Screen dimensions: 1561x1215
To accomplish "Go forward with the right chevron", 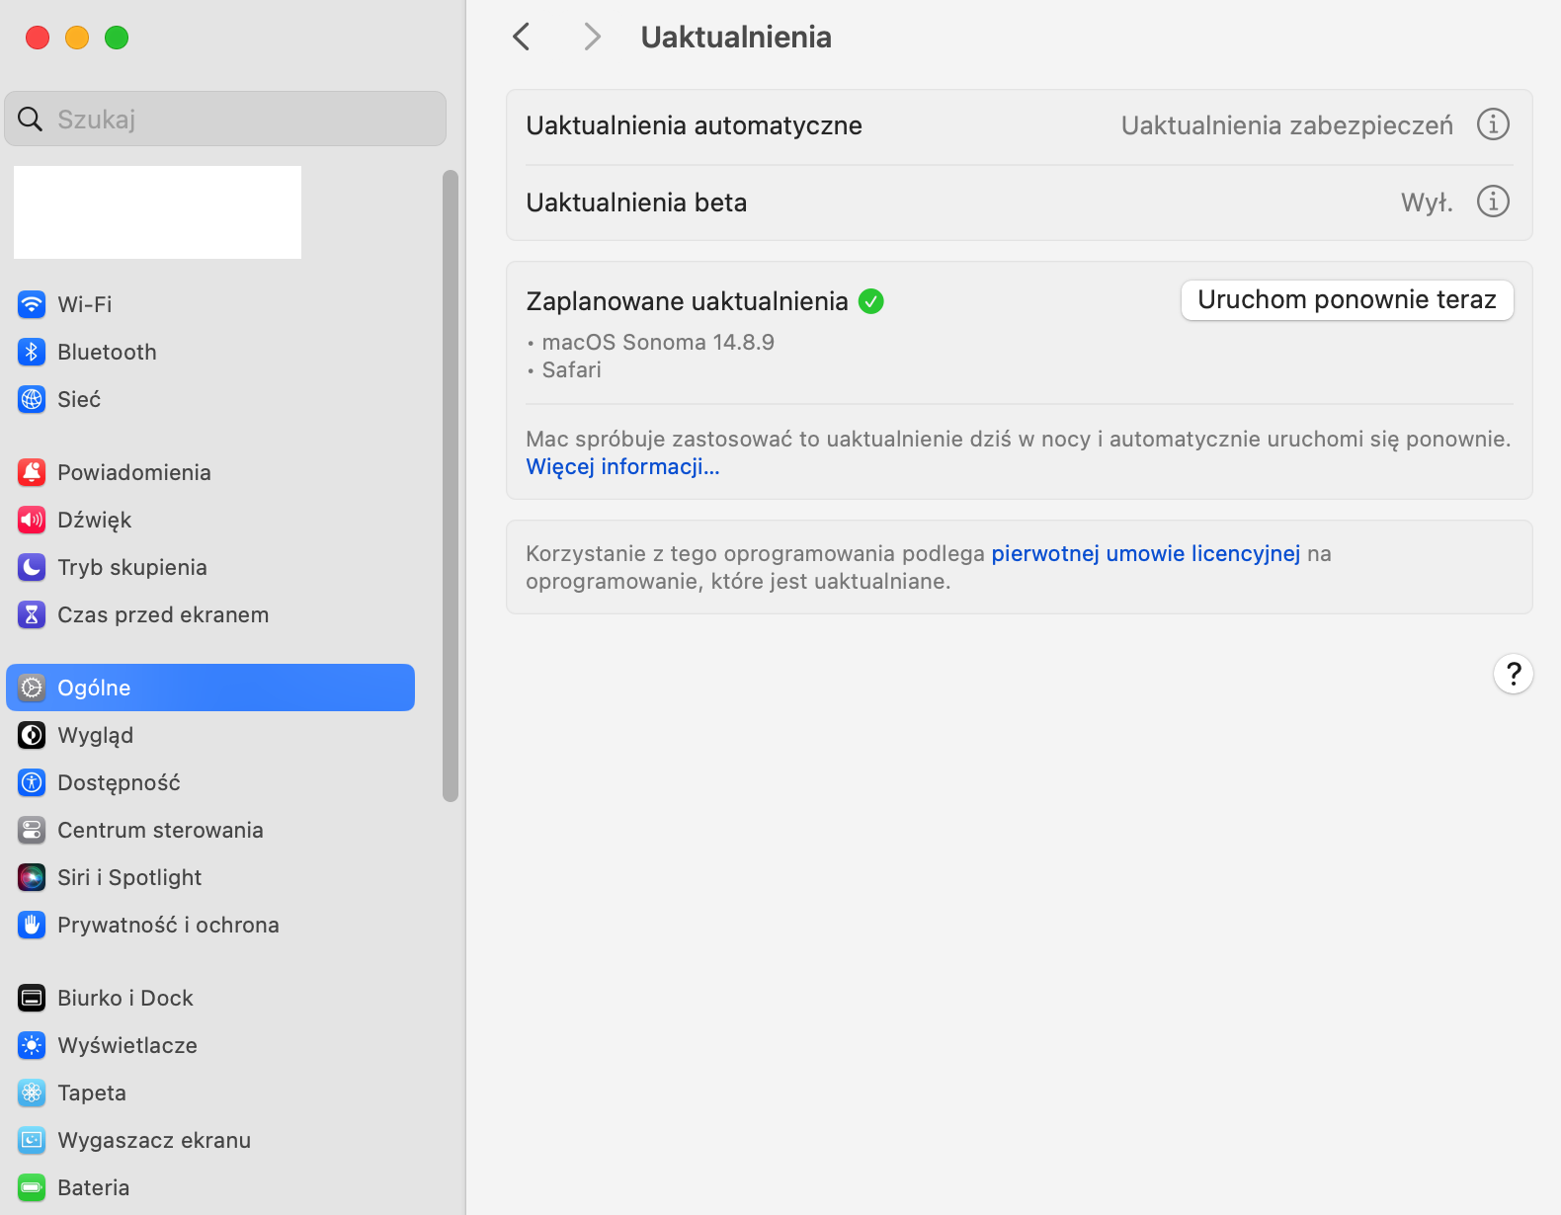I will point(592,38).
